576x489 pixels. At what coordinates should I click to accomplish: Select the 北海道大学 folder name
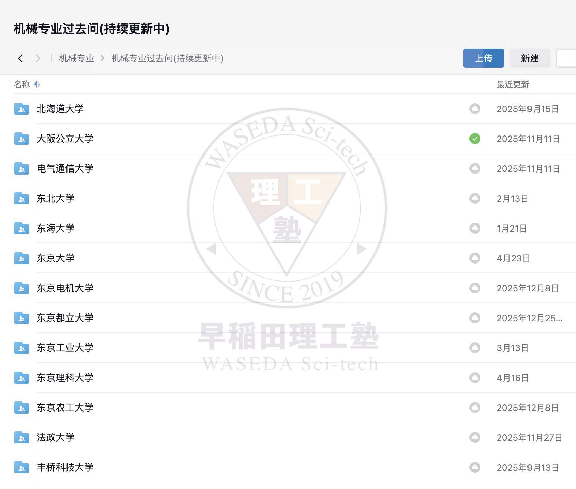[x=60, y=109]
